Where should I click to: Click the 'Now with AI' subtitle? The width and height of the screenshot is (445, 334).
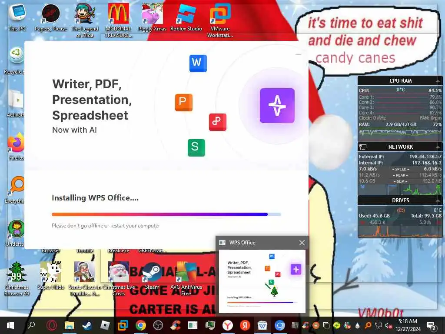click(x=74, y=130)
